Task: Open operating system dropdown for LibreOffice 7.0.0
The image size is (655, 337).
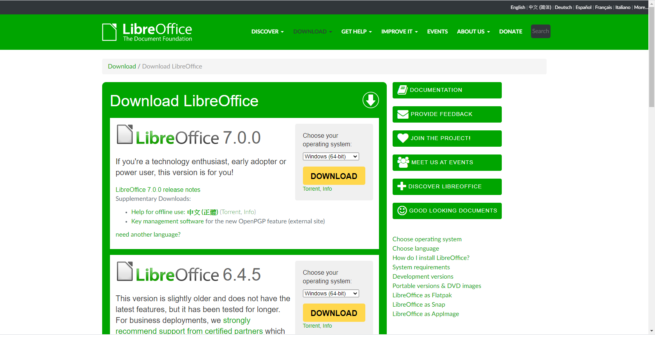Action: click(331, 156)
